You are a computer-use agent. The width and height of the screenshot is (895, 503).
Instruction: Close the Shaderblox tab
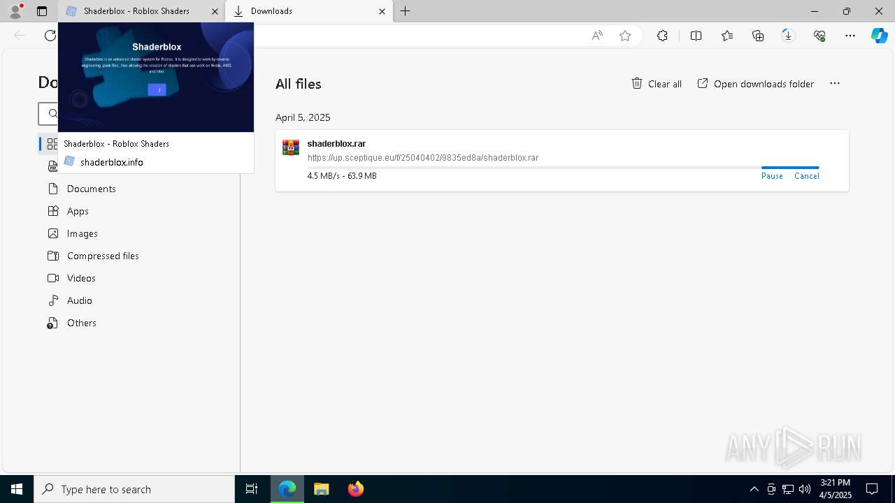point(215,11)
